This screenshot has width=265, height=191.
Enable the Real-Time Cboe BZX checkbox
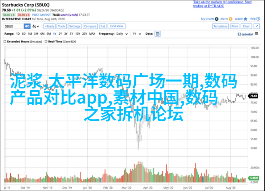(x=46, y=42)
